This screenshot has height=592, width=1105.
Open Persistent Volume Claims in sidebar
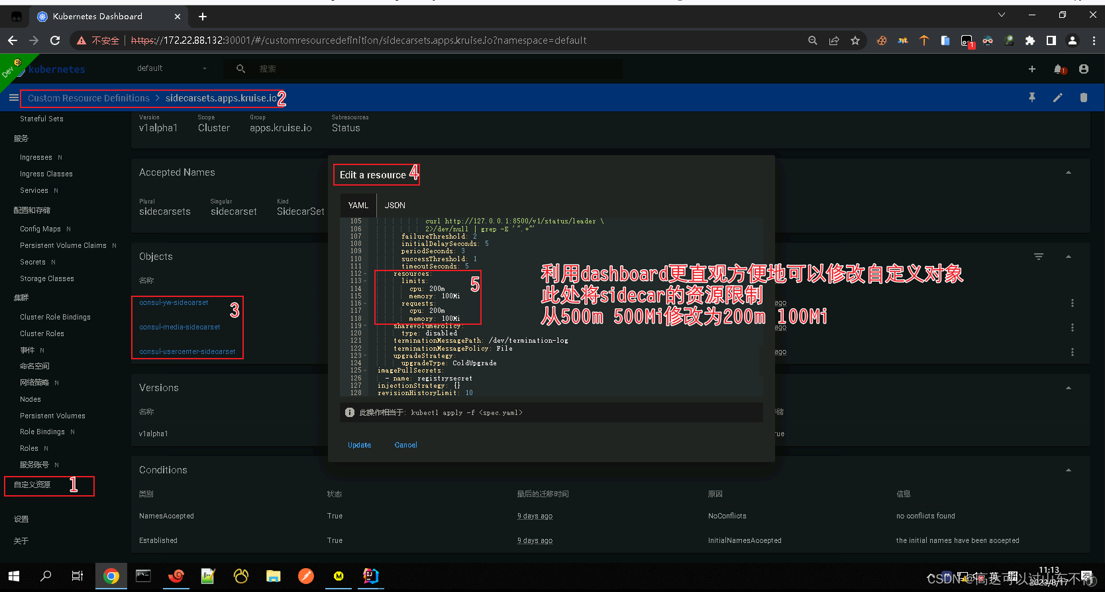coord(63,245)
